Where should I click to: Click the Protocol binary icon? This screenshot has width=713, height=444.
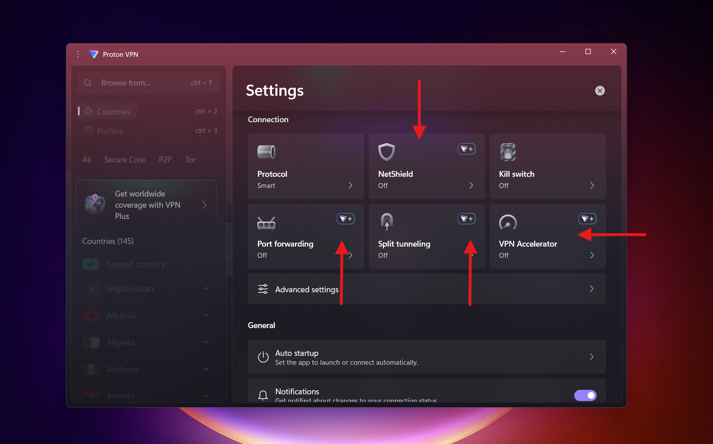pyautogui.click(x=266, y=152)
